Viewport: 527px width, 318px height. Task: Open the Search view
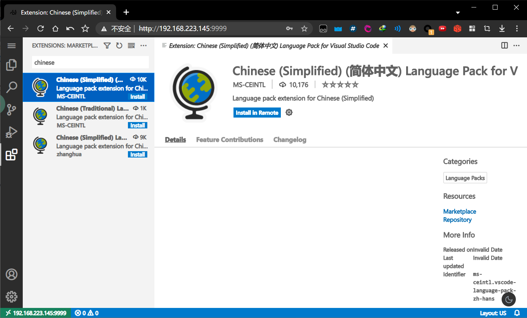pos(12,87)
